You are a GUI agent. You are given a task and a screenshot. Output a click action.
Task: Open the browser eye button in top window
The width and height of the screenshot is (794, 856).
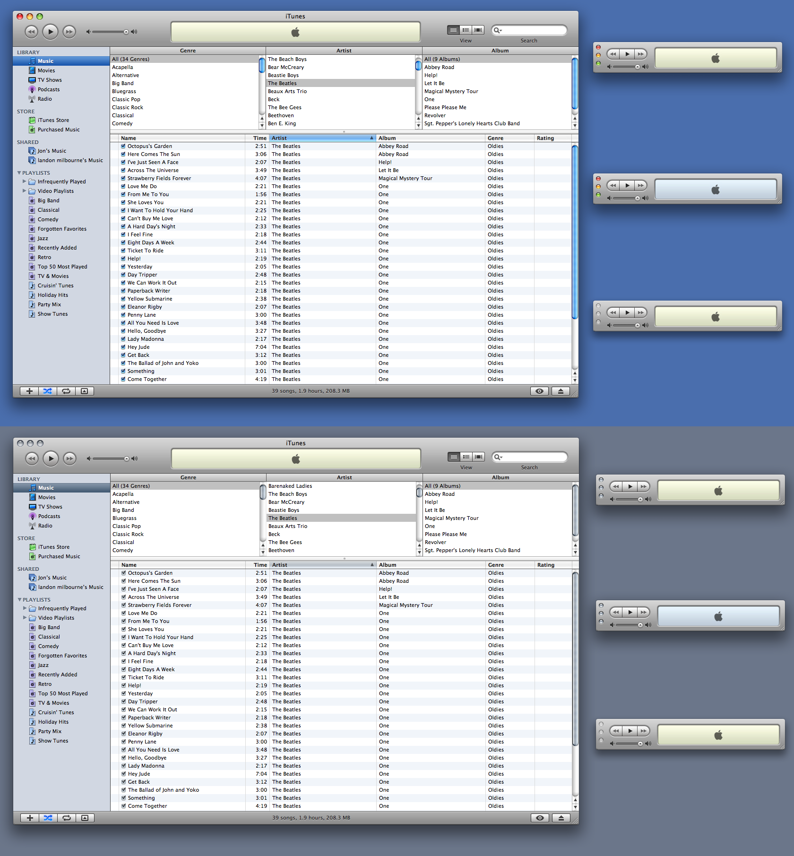point(539,391)
